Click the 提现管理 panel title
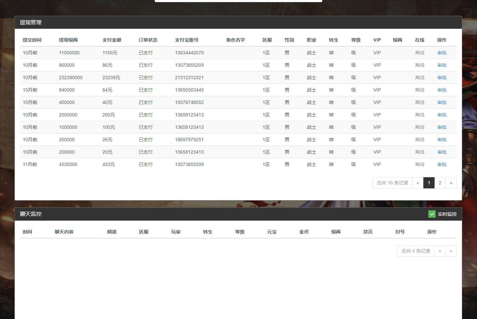 31,22
